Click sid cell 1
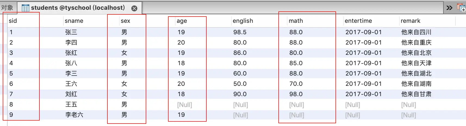 (x=11, y=32)
